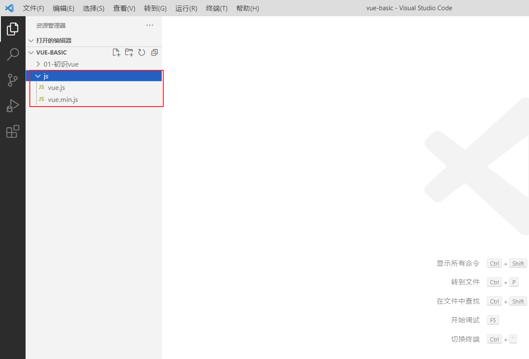Open the 帮助(H) menu
529x359 pixels.
tap(247, 8)
